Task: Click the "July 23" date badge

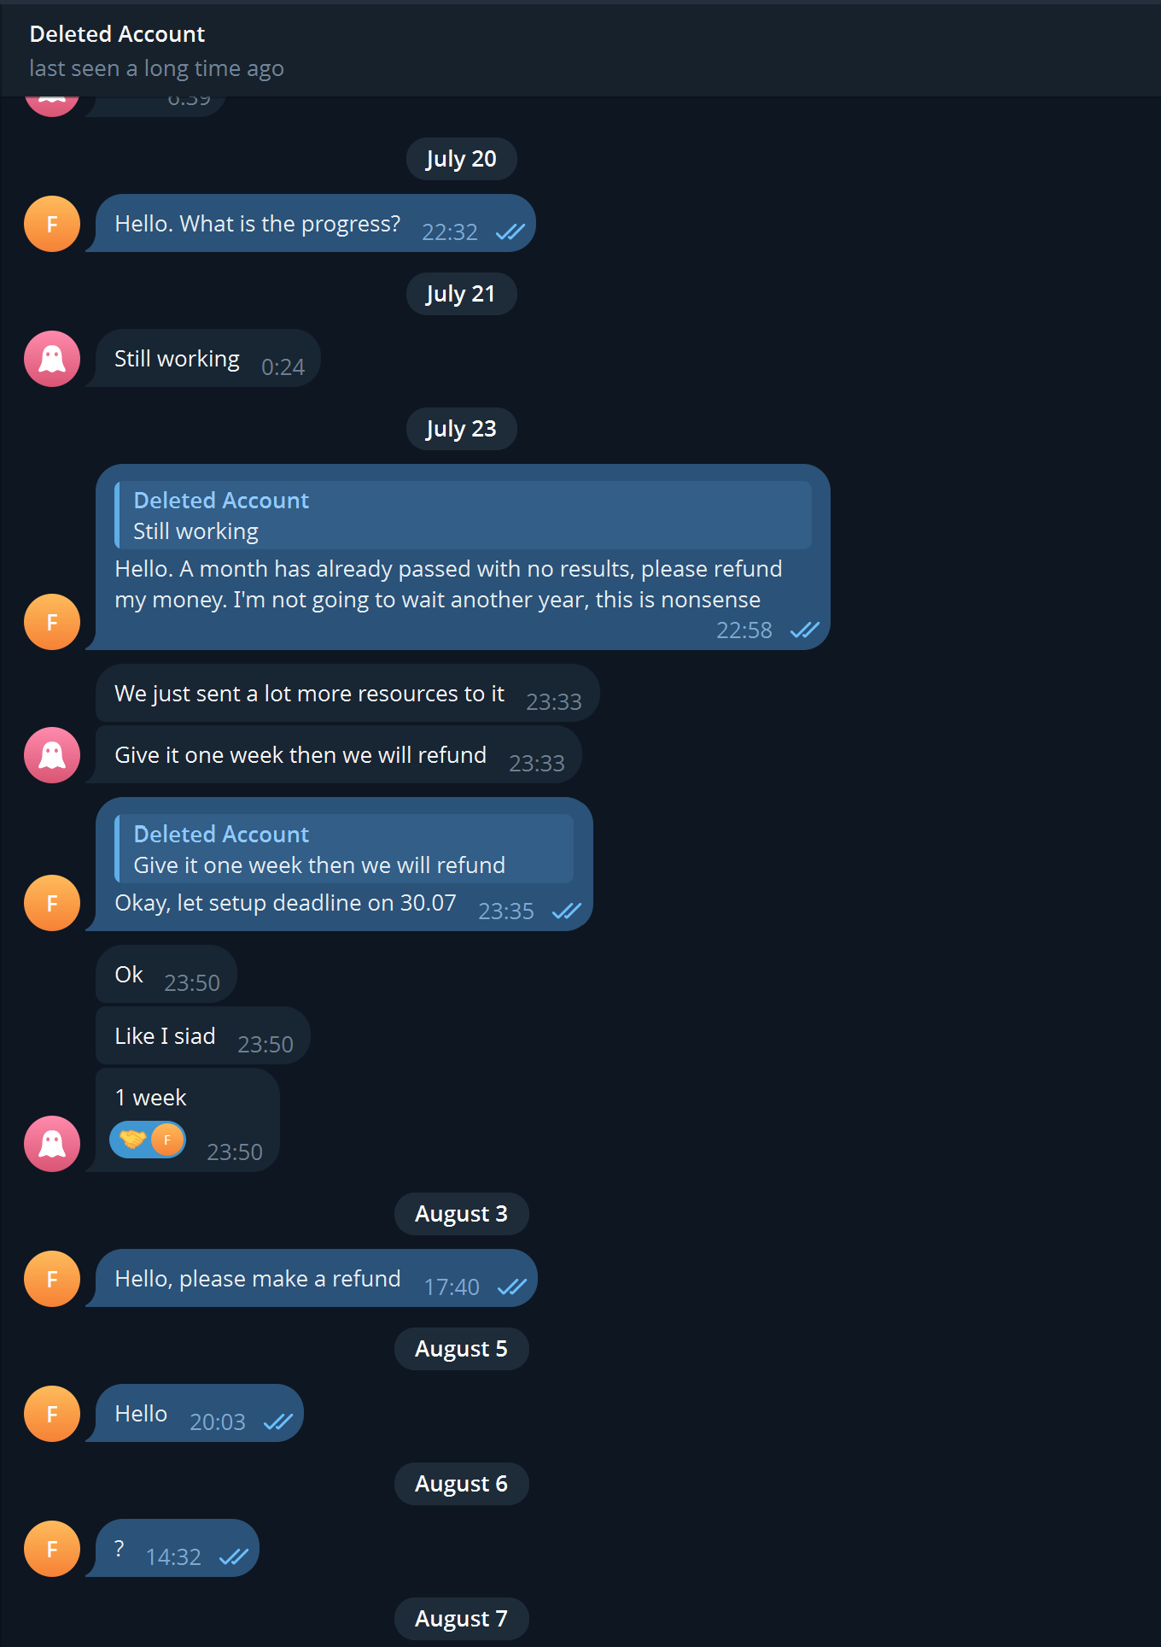Action: click(461, 429)
